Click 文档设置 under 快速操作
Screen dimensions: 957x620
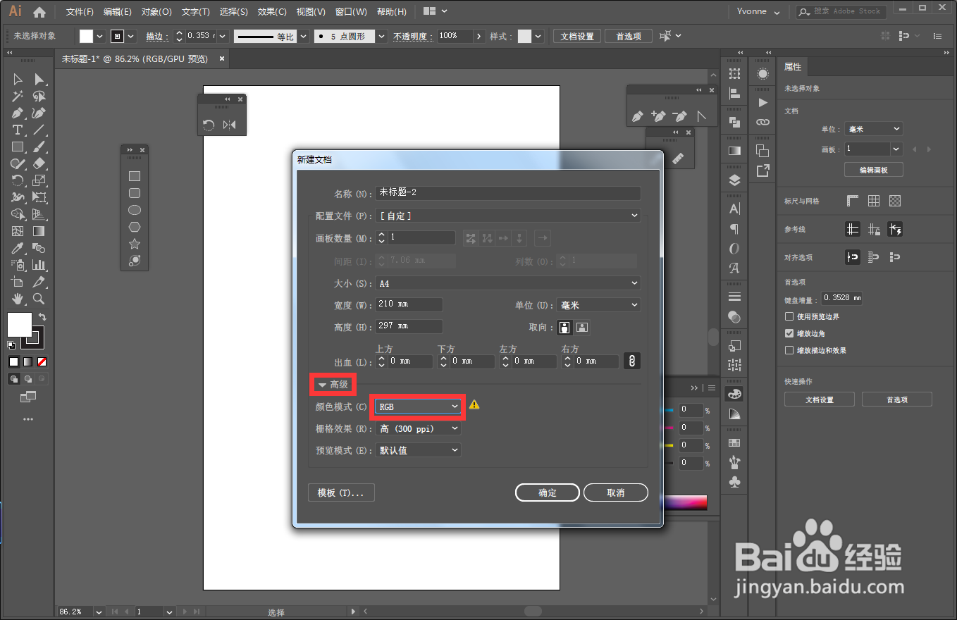[820, 399]
